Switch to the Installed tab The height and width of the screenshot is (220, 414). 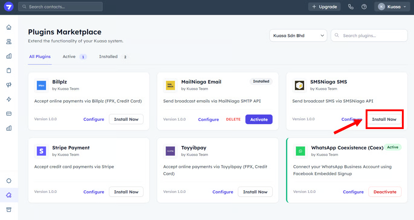pos(108,57)
